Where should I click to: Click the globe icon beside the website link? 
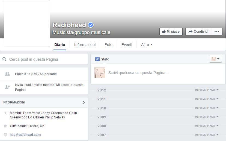5,135
